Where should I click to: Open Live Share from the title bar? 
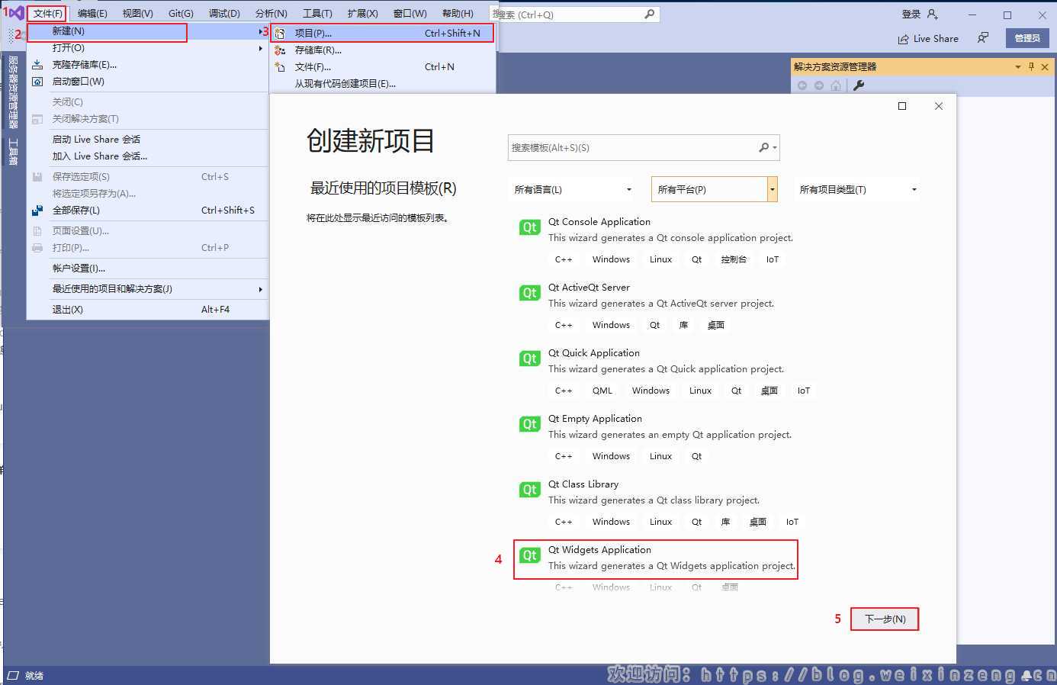(927, 38)
